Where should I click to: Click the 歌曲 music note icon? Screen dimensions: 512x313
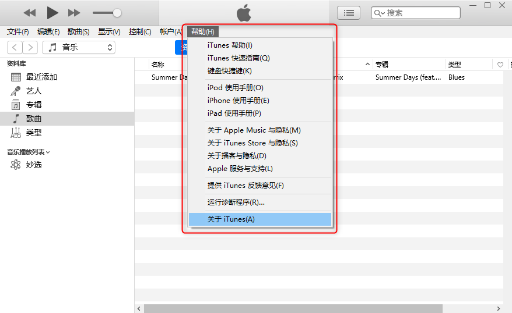pyautogui.click(x=16, y=119)
